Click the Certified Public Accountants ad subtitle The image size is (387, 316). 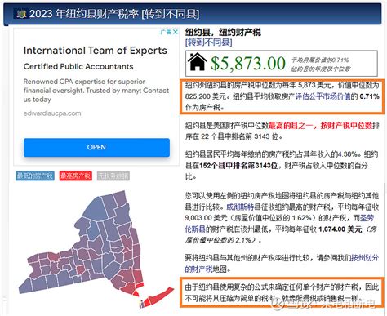(78, 66)
